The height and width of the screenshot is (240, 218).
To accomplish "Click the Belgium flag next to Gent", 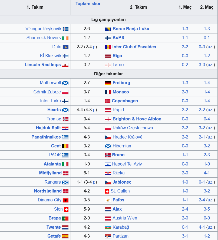I will click(x=65, y=146).
